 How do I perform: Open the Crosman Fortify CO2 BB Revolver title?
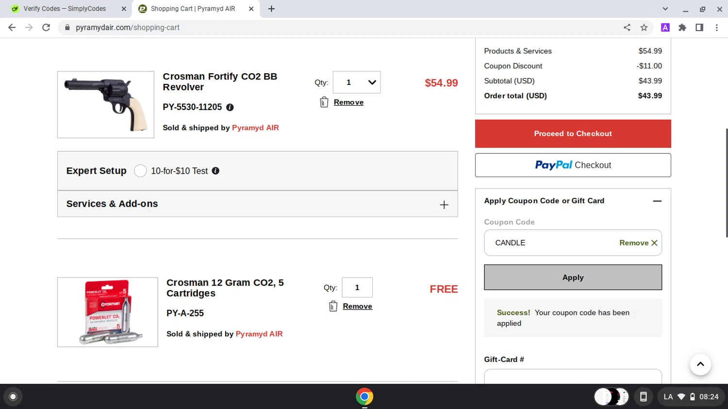click(220, 82)
